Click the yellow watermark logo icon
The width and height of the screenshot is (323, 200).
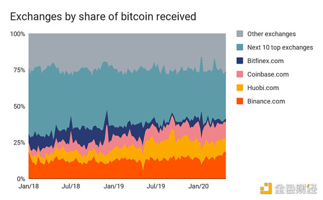tap(266, 188)
